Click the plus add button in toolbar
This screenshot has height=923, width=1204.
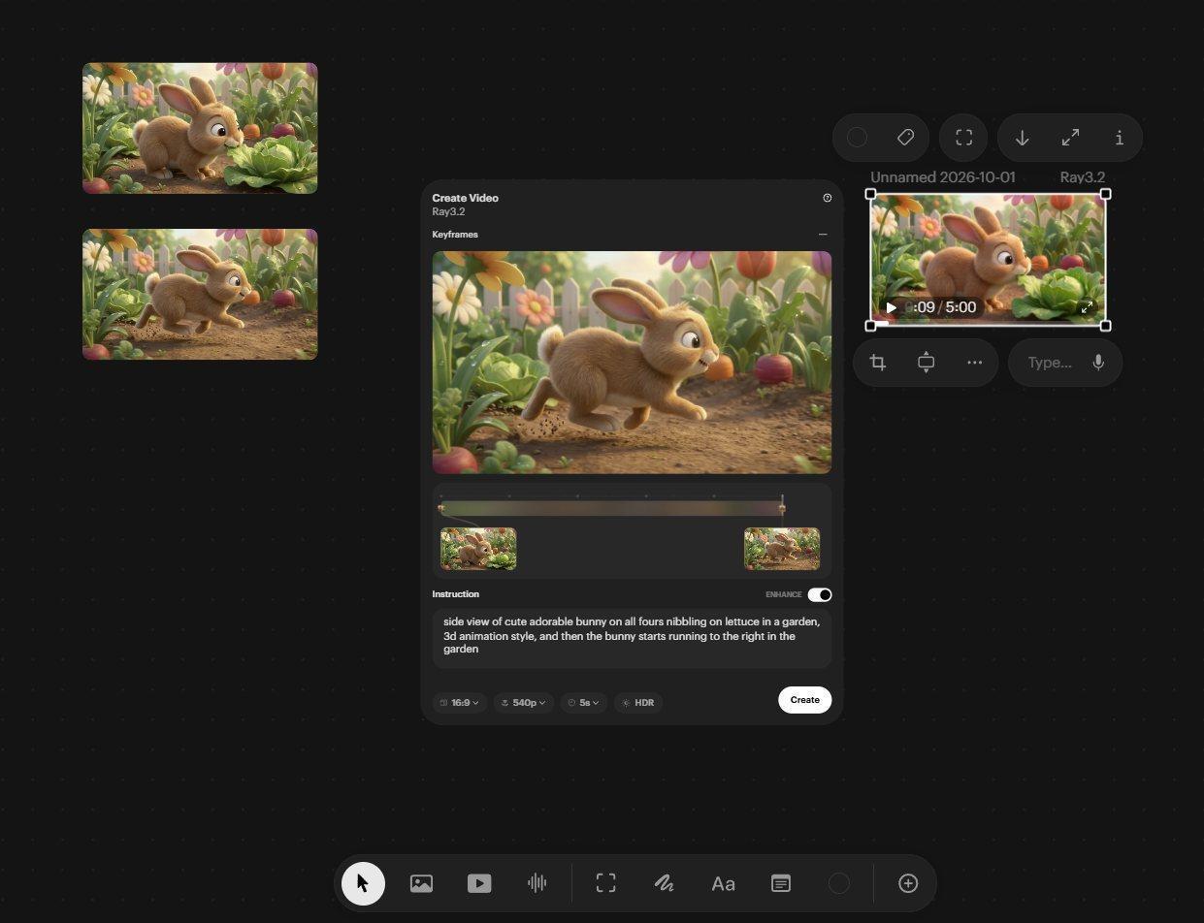tap(908, 883)
